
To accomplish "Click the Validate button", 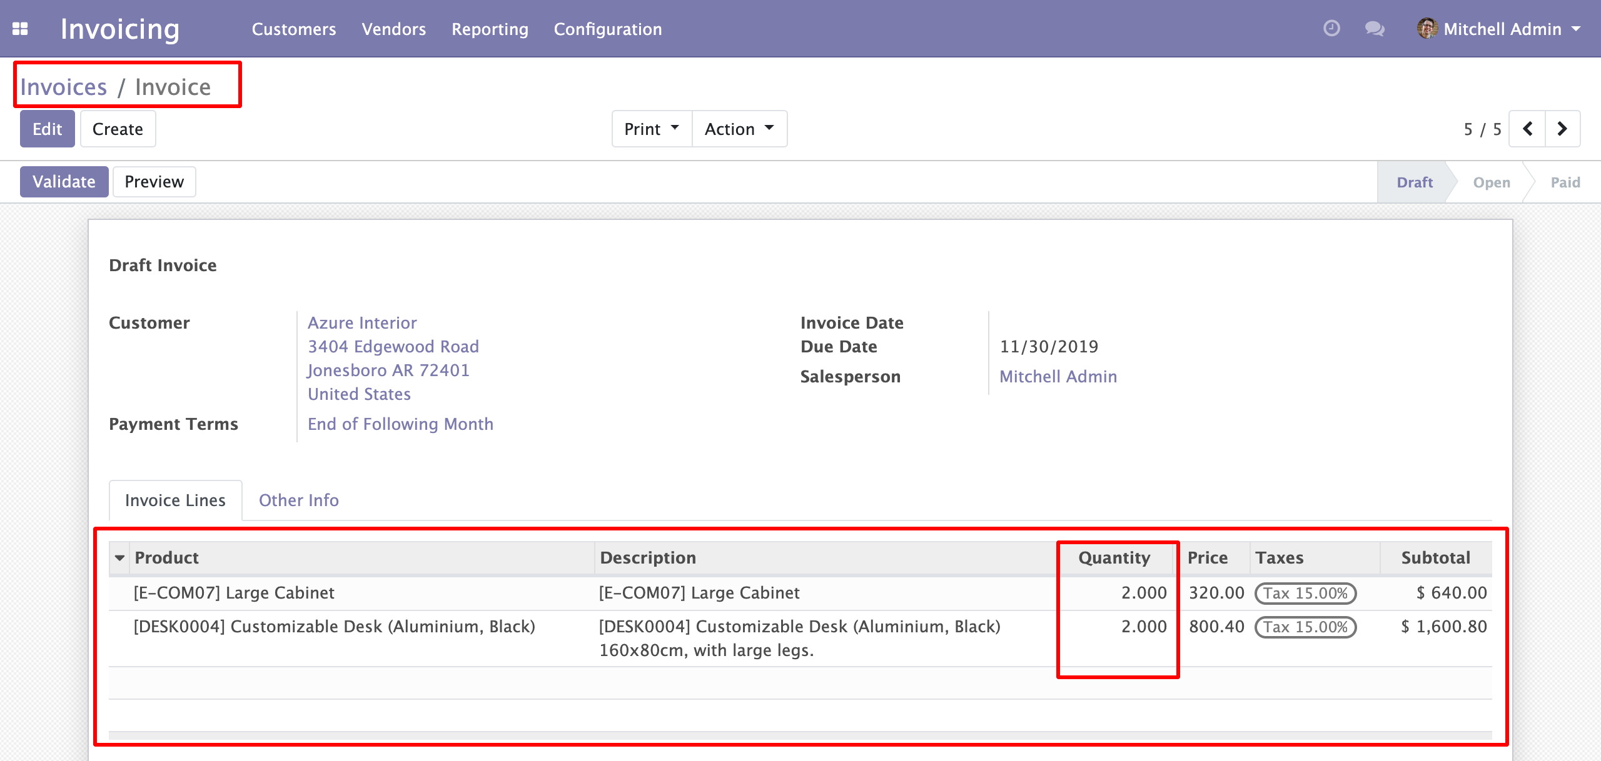I will click(64, 182).
